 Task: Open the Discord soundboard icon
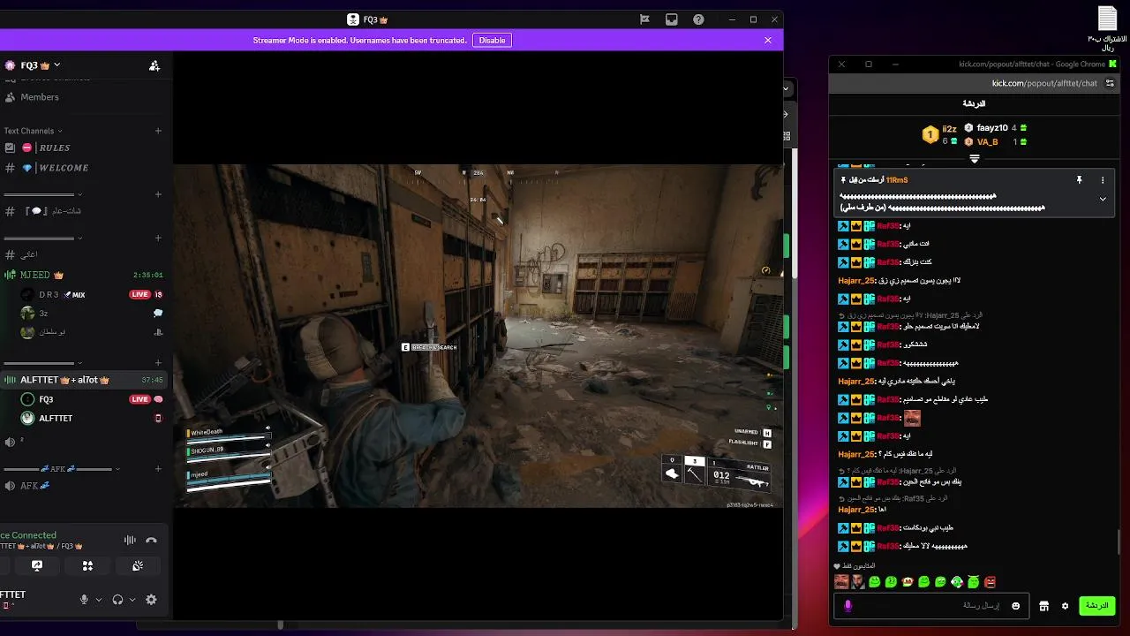138,565
